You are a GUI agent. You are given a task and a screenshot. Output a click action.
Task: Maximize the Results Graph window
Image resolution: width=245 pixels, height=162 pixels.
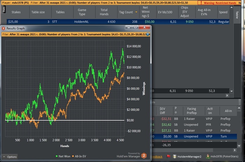pos(135,28)
